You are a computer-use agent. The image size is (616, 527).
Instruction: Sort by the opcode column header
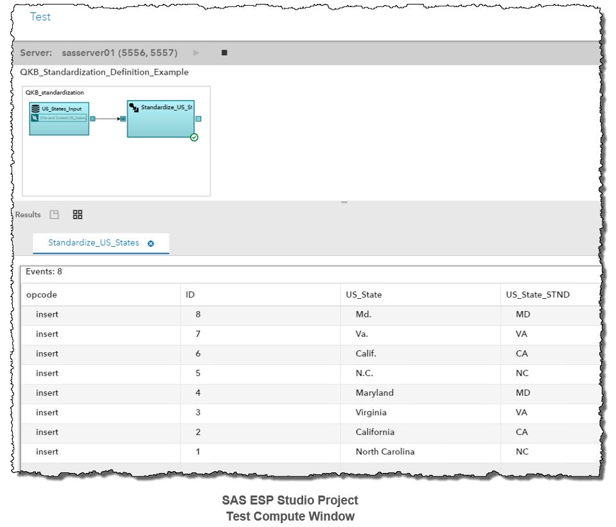click(42, 294)
